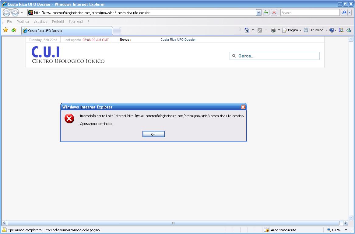Open the File menu

[x=9, y=22]
